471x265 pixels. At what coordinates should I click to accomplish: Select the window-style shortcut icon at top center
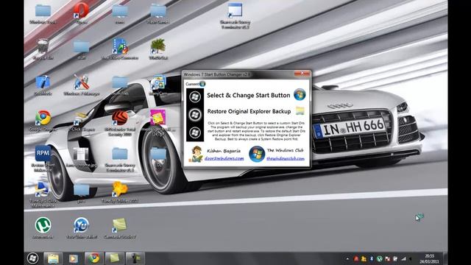(x=235, y=15)
